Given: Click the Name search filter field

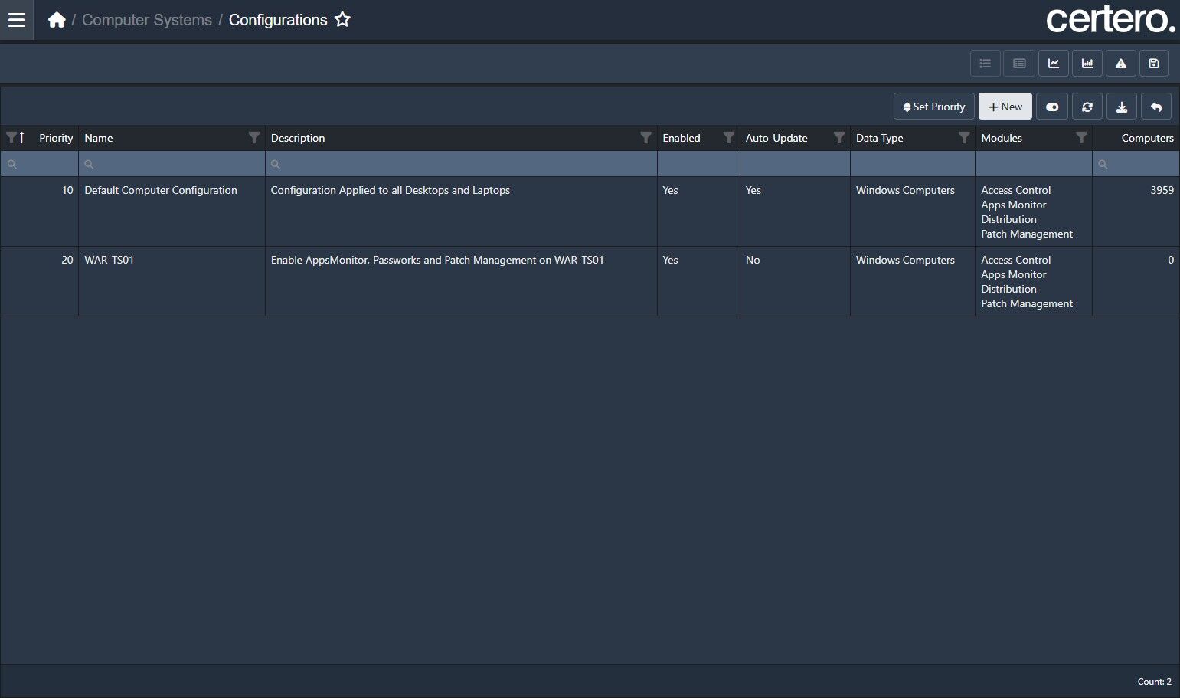Looking at the screenshot, I should (x=172, y=164).
